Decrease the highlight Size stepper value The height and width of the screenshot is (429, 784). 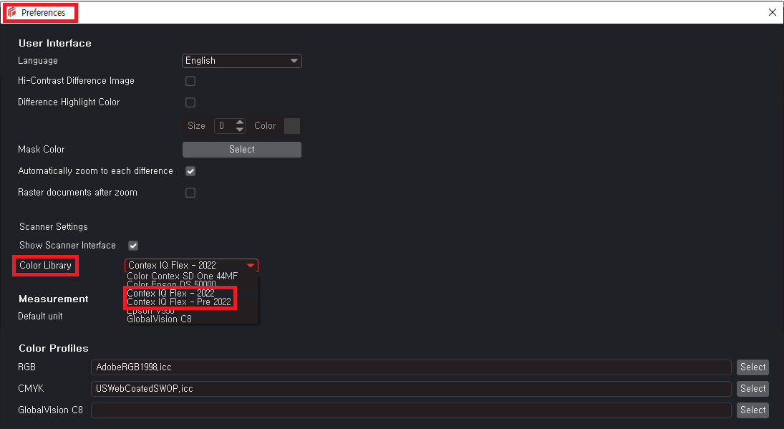coord(240,130)
